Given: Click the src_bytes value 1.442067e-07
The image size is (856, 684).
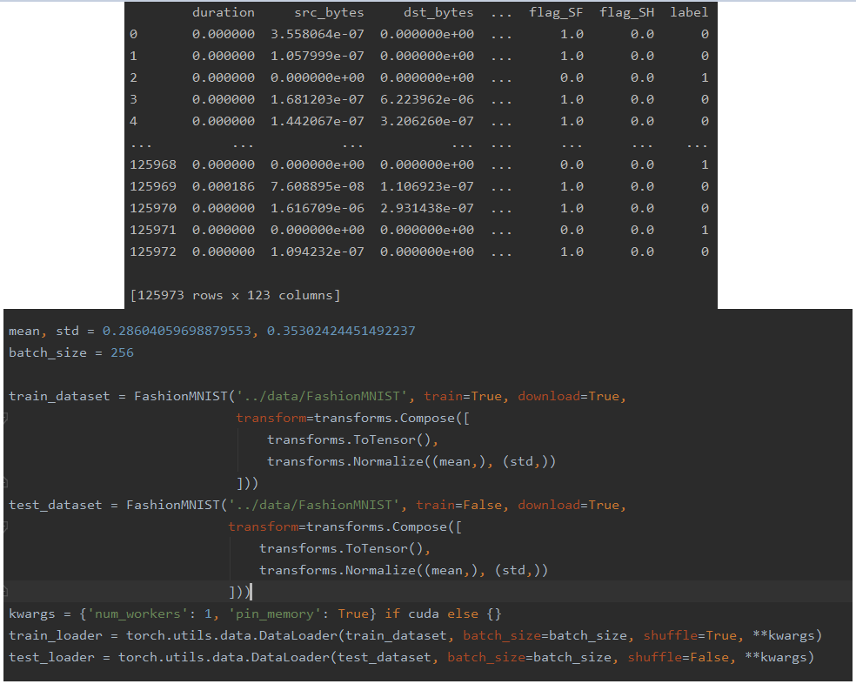Looking at the screenshot, I should 318,121.
